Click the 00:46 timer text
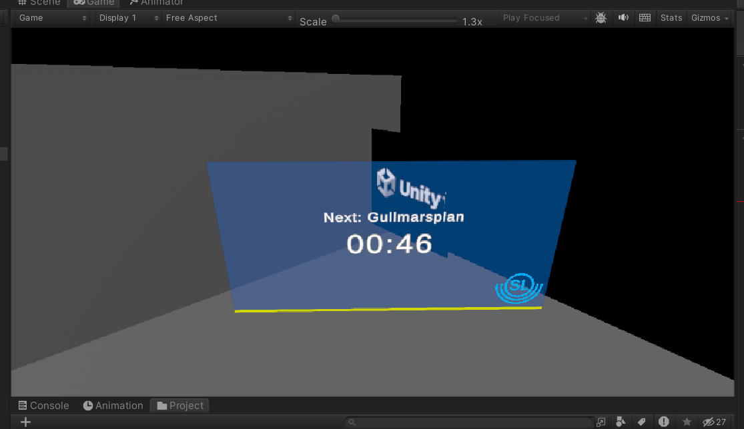This screenshot has width=744, height=429. 389,244
